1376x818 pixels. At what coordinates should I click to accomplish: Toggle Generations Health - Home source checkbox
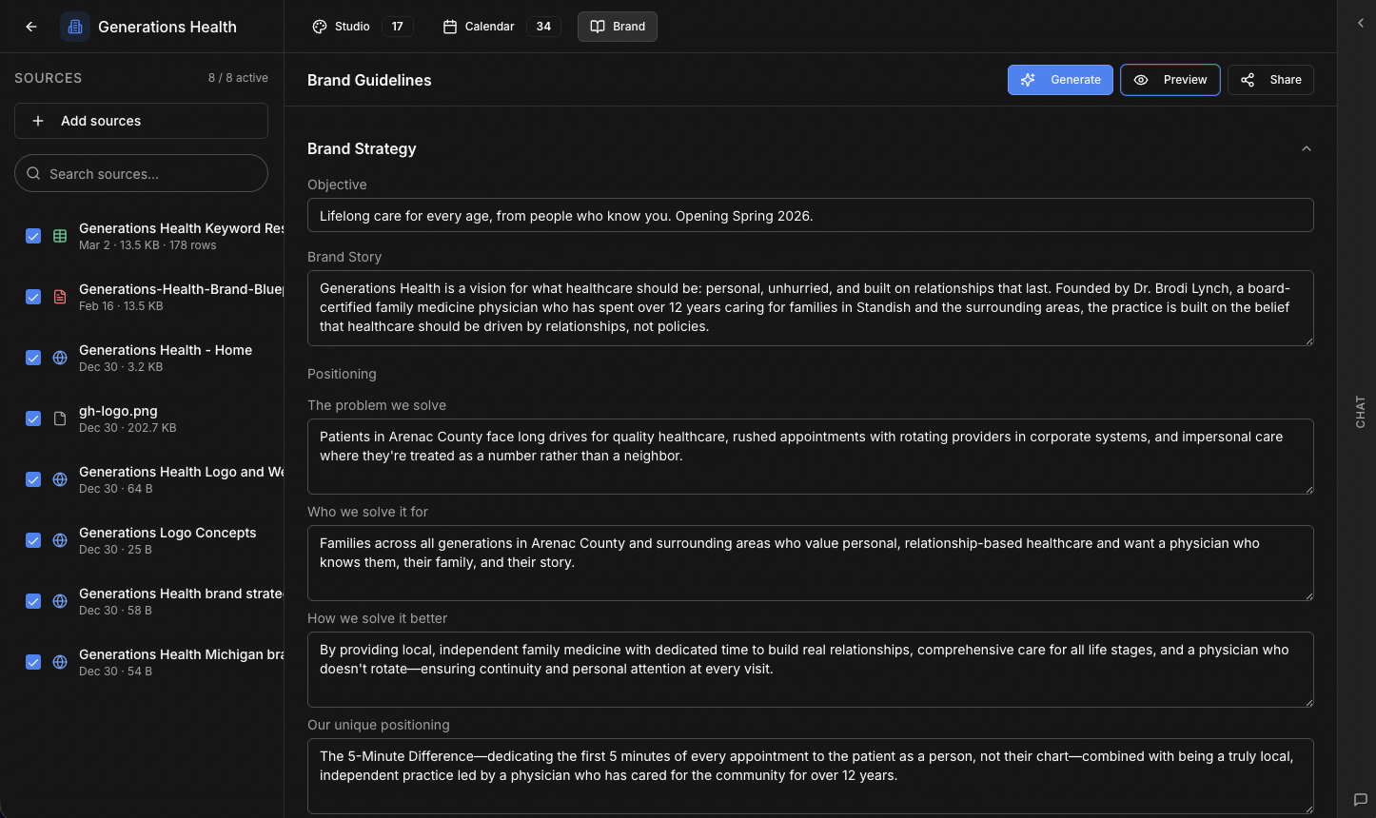pos(33,358)
